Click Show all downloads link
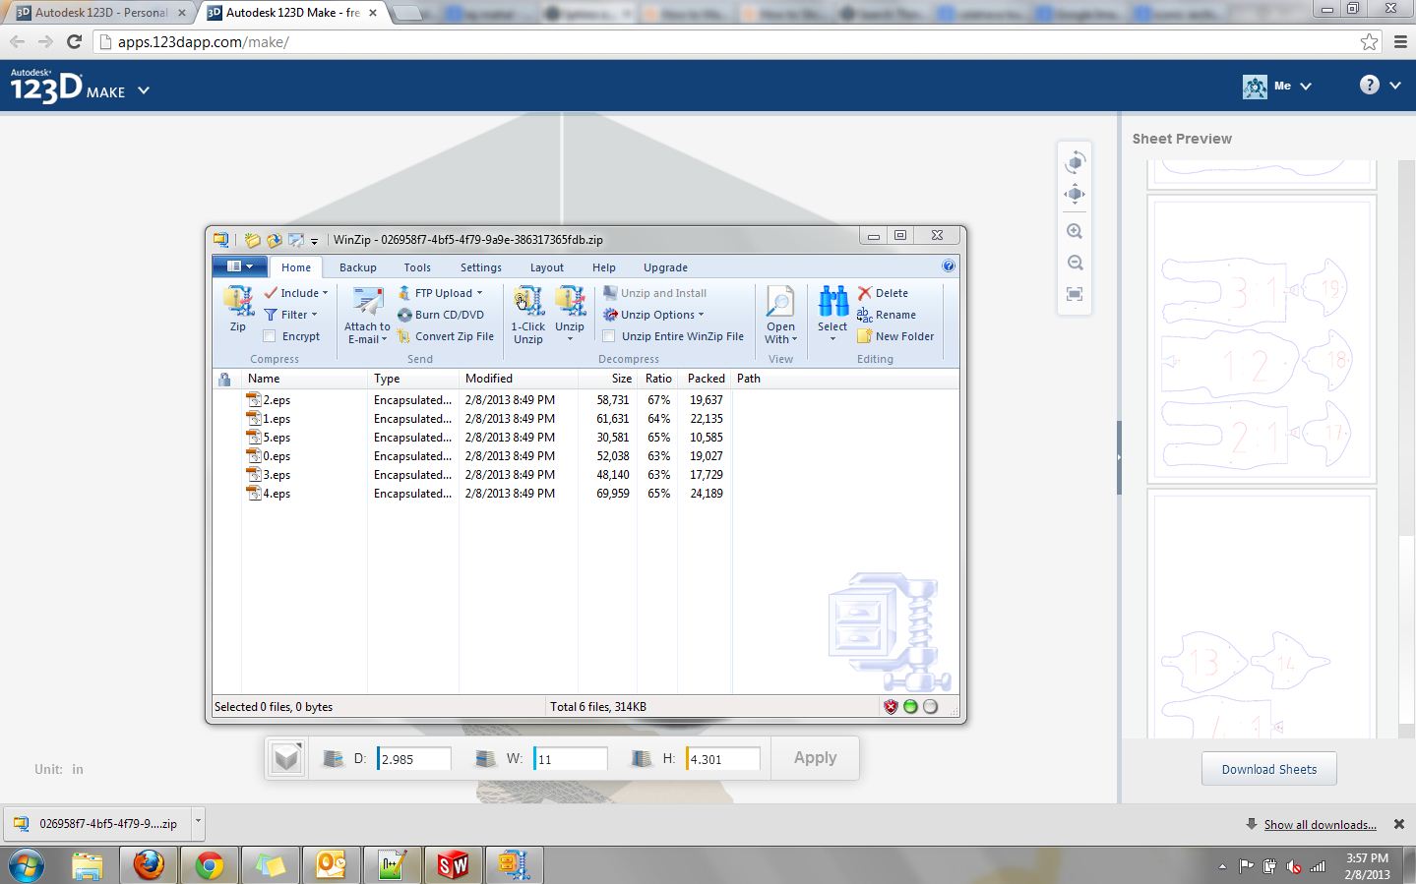Screen dimensions: 1416x884 (x=1320, y=825)
